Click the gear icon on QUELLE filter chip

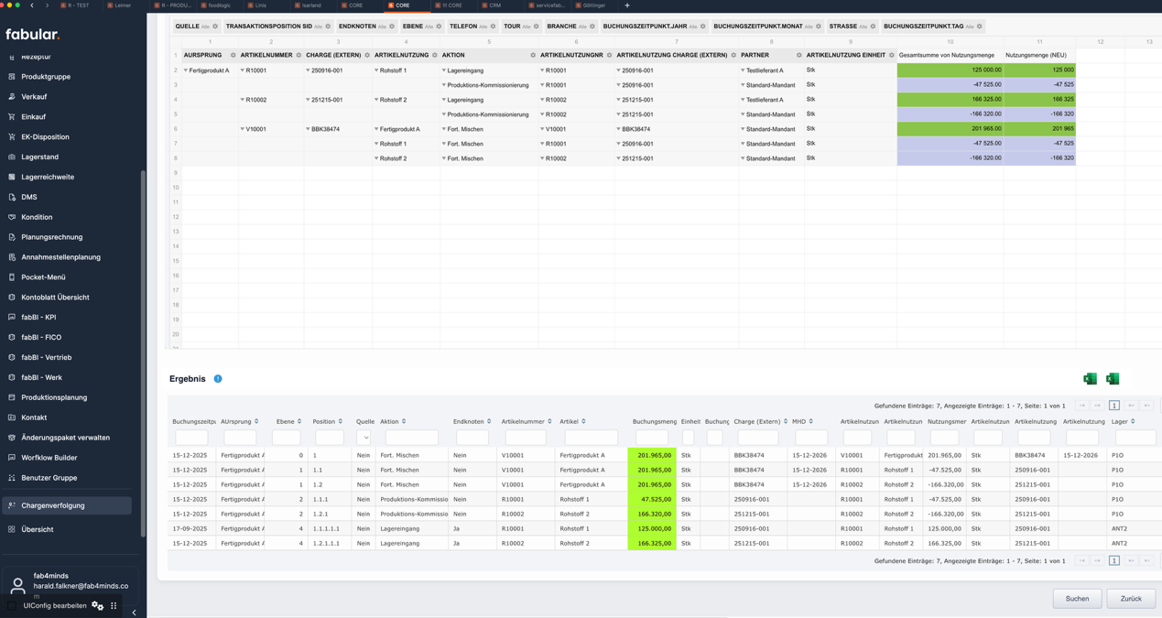pyautogui.click(x=215, y=27)
